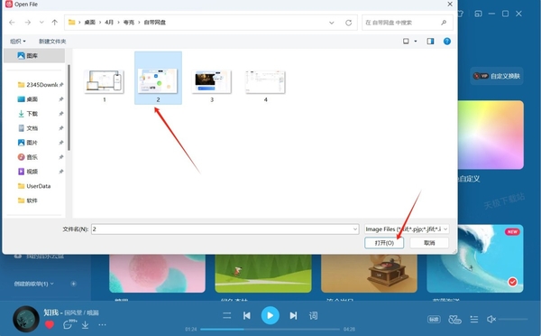
Task: Open mini player mode icon in player
Action: coord(478,14)
